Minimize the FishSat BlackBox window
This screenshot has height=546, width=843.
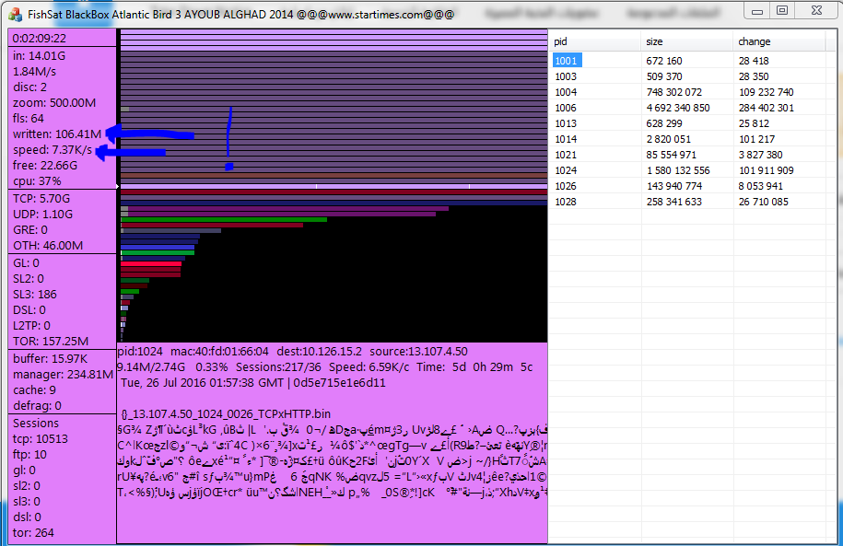[757, 10]
